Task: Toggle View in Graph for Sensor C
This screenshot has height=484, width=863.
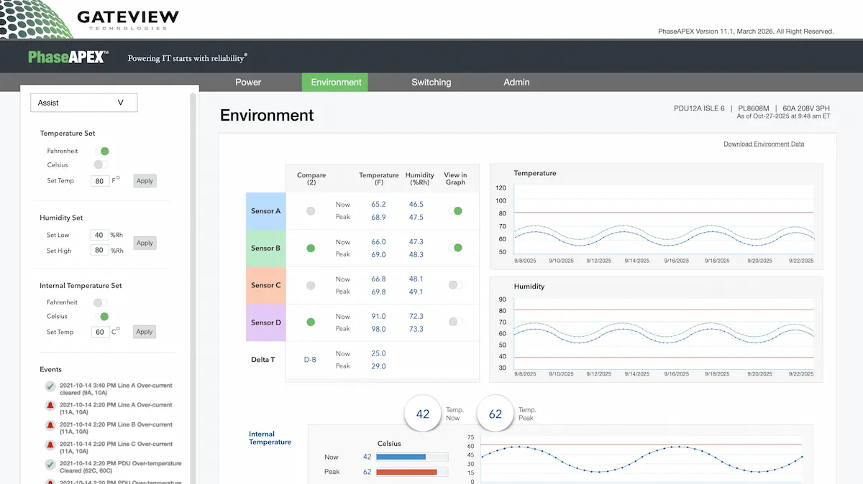Action: click(455, 285)
